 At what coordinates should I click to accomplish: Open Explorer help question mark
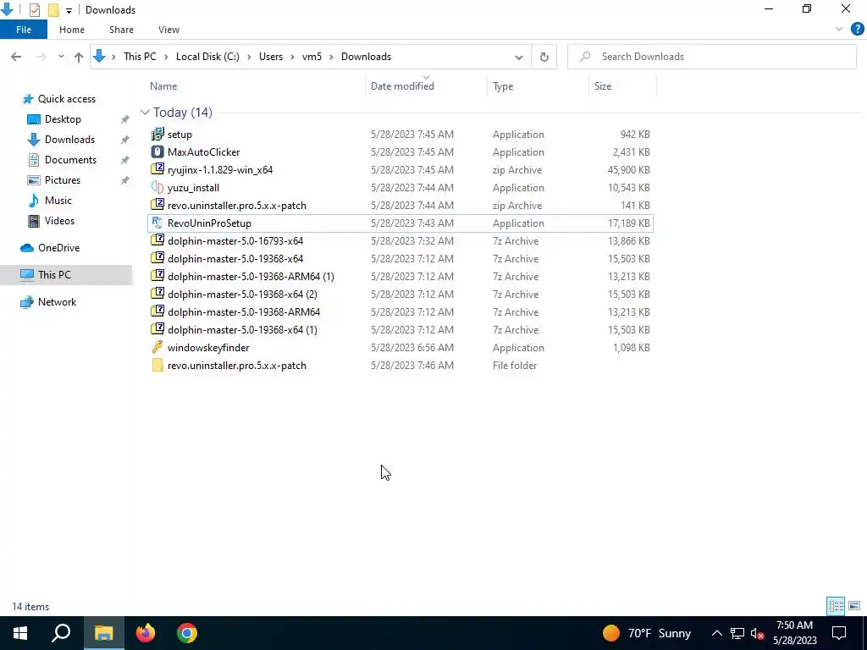[x=857, y=30]
